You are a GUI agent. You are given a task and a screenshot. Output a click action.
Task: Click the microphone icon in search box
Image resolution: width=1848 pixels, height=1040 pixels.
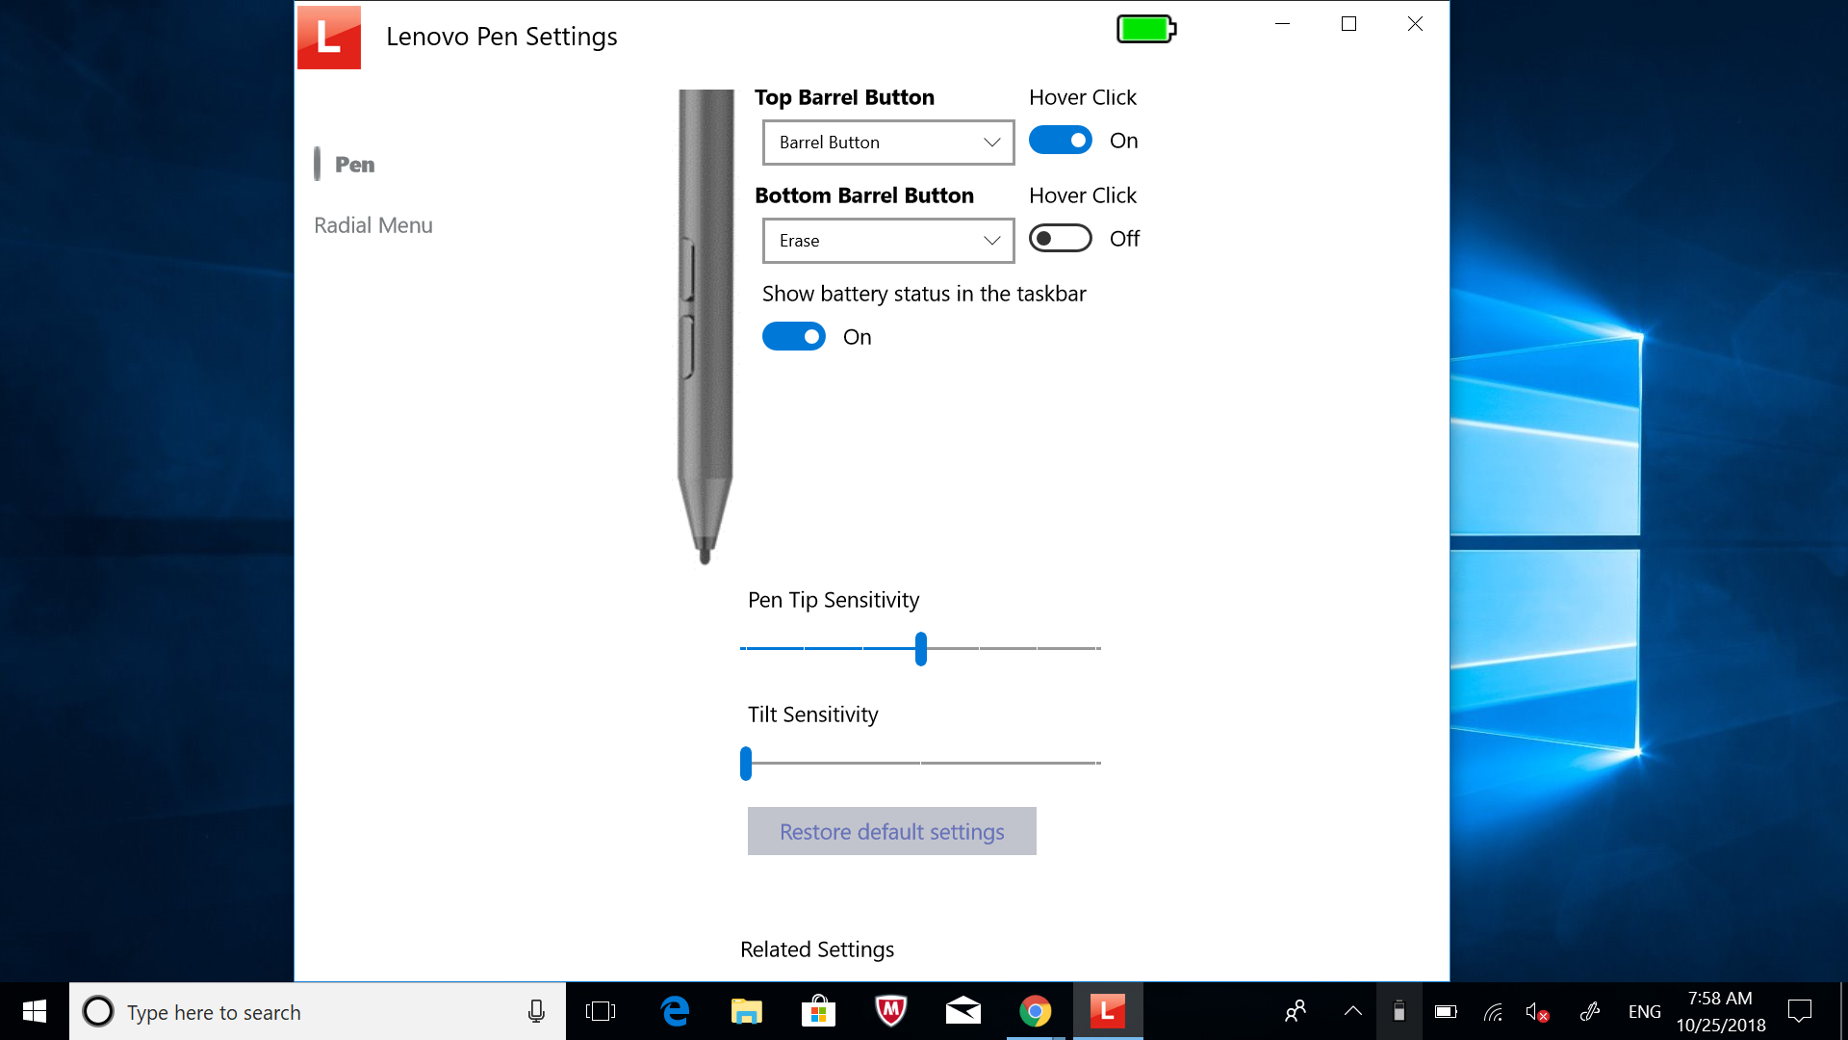point(536,1011)
